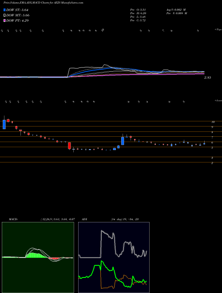Click the 'Pre O: 5.51' value
222x293 pixels.
[138, 10]
